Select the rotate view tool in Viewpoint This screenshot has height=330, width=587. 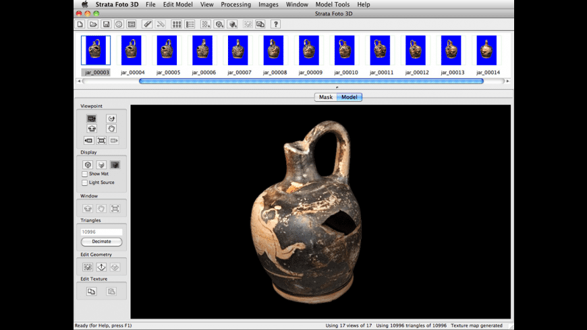coord(111,119)
